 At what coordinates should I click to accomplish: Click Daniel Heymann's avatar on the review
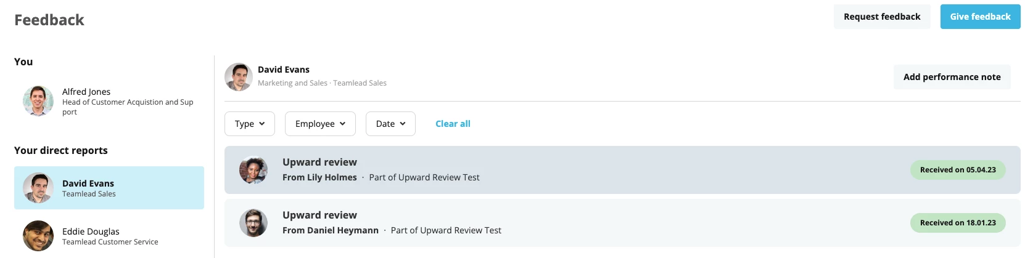253,223
